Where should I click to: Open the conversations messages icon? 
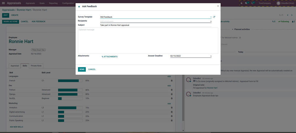coord(246,3)
